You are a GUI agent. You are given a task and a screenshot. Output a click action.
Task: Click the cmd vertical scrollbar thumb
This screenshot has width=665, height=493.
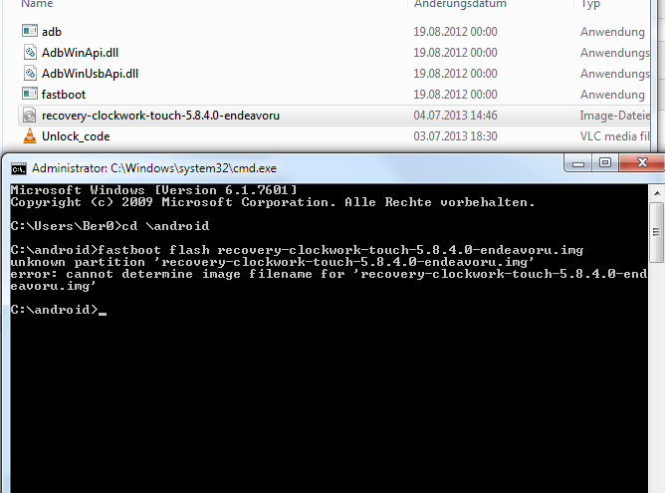[657, 232]
